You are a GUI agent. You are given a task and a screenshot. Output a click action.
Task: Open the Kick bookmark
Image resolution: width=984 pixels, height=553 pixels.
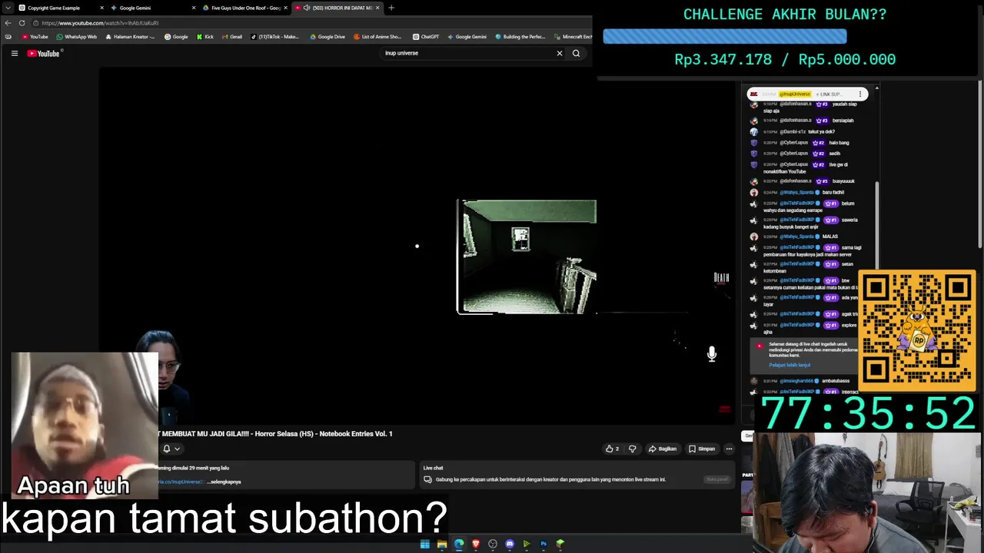pos(205,37)
